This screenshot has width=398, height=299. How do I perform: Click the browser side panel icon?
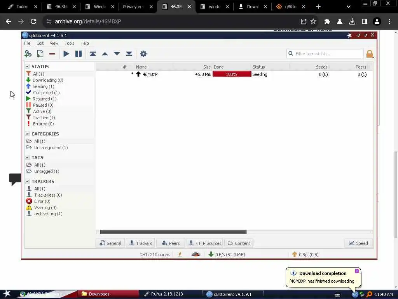(x=365, y=21)
